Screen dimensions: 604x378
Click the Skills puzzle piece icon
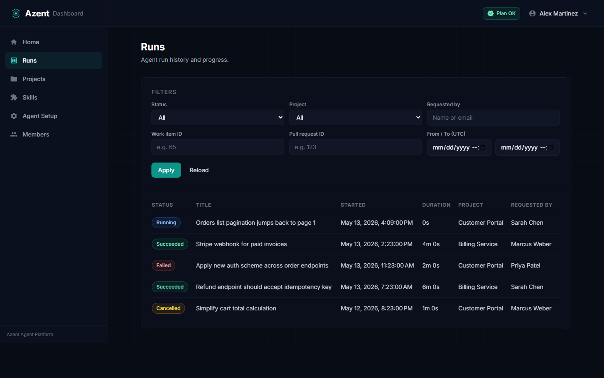click(x=14, y=97)
